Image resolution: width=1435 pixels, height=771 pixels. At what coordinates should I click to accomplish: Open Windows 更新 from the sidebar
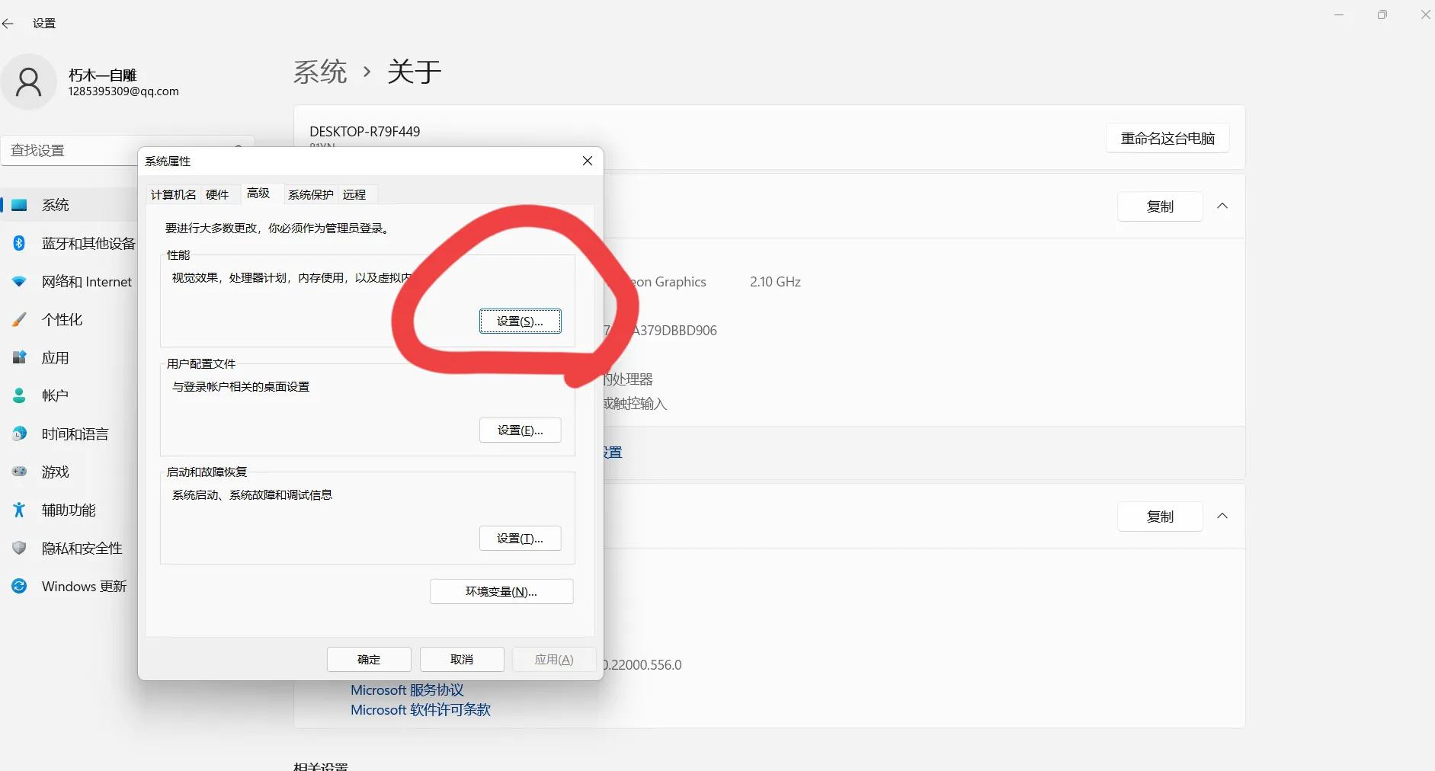point(84,586)
